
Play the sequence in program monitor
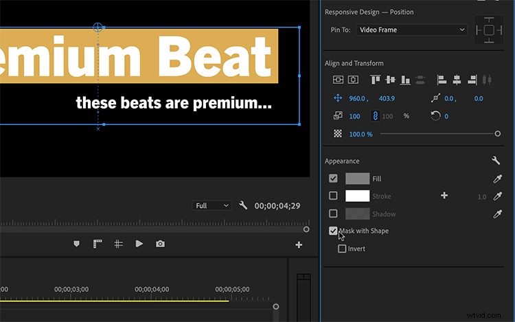pos(139,244)
